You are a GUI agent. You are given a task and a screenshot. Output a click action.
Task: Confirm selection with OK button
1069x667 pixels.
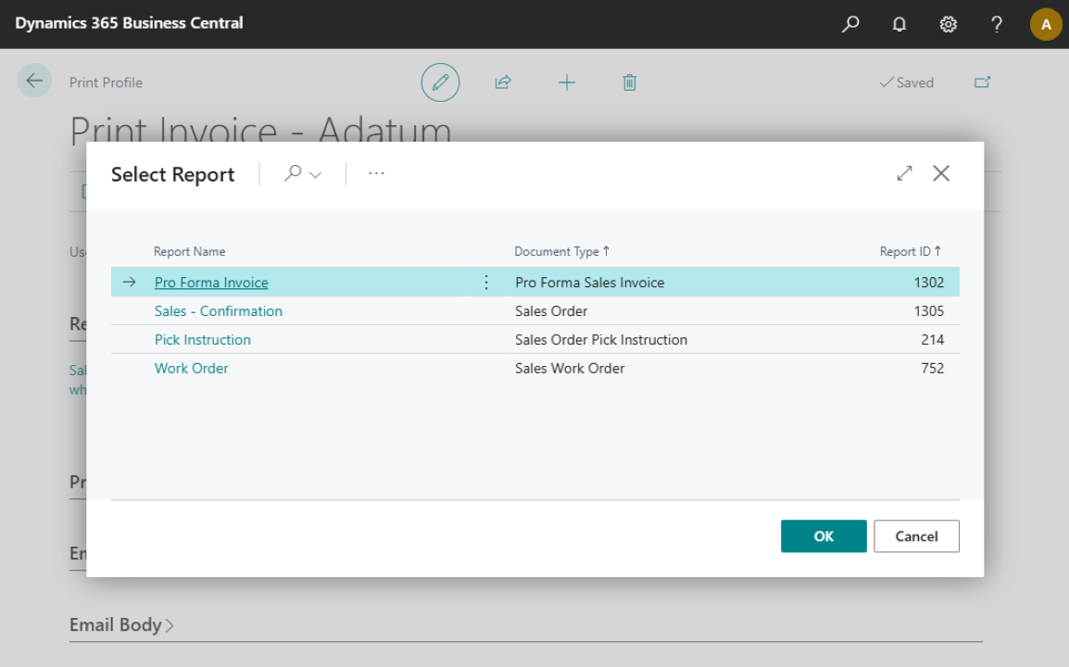[824, 536]
